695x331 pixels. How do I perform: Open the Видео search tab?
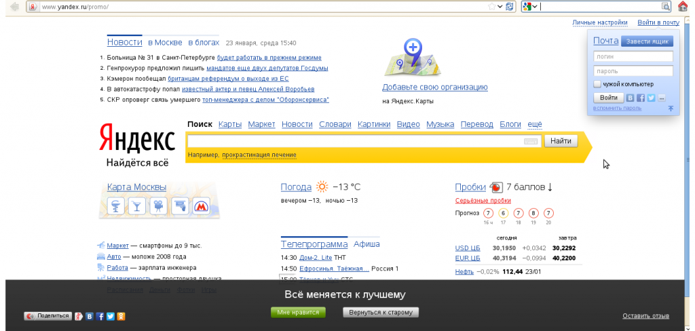click(x=408, y=125)
